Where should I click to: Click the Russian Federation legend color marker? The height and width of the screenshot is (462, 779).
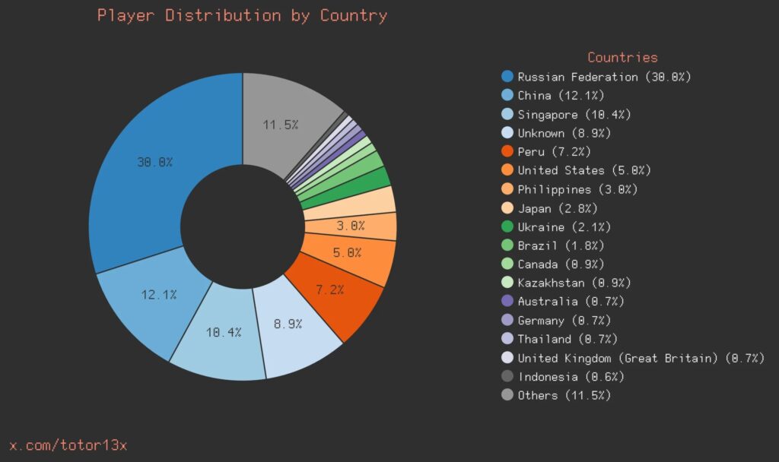[x=507, y=77]
